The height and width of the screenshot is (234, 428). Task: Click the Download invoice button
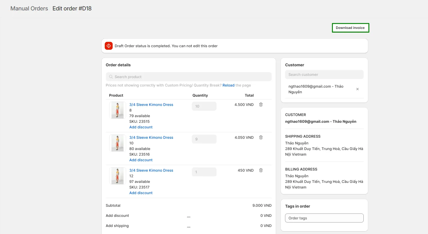tap(350, 28)
